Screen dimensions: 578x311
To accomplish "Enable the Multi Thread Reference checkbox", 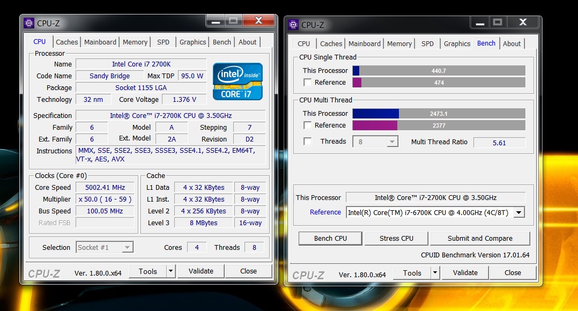I will 307,125.
